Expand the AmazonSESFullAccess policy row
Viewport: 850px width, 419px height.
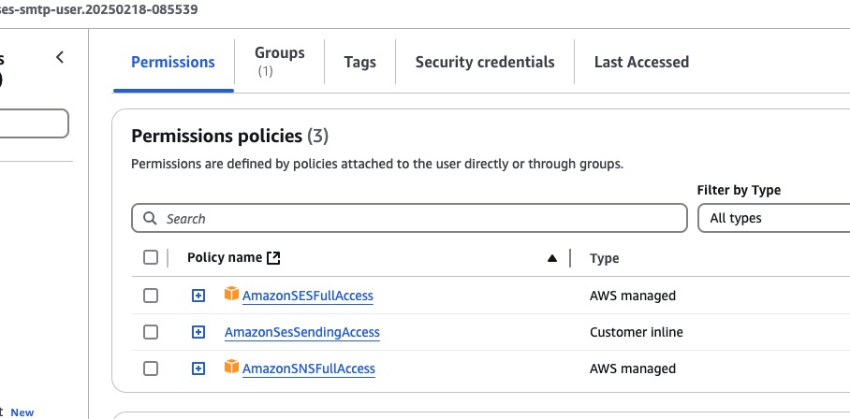click(x=198, y=296)
